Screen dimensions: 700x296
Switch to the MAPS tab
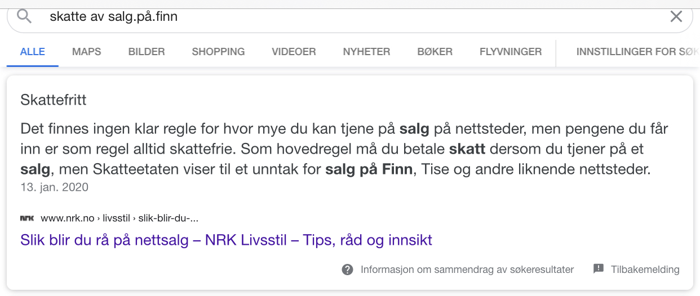pyautogui.click(x=87, y=52)
